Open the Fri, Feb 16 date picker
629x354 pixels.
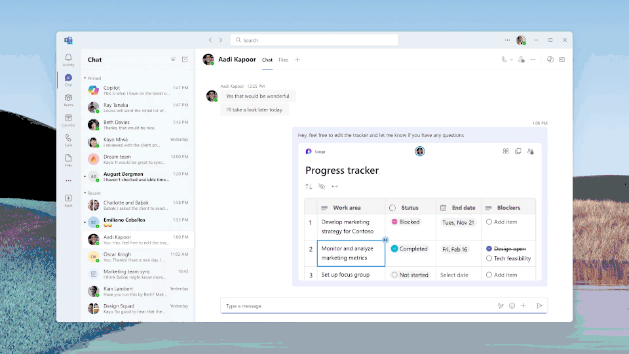tap(455, 249)
